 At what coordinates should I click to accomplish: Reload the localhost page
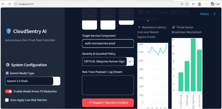tap(10, 4)
